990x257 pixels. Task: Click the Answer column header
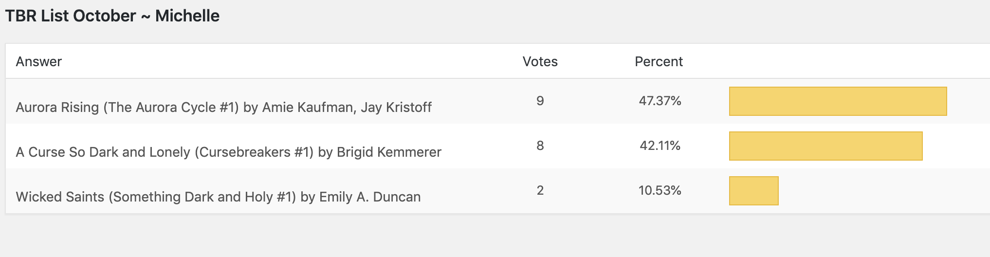(39, 62)
